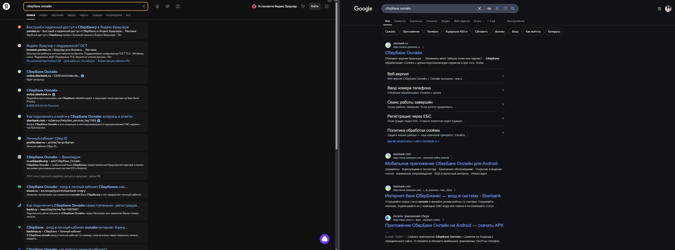Switch to Google 'Новости' tab
675x250 pixels.
(400, 21)
